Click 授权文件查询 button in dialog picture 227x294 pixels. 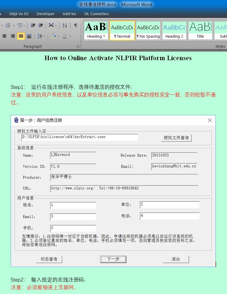176,138
